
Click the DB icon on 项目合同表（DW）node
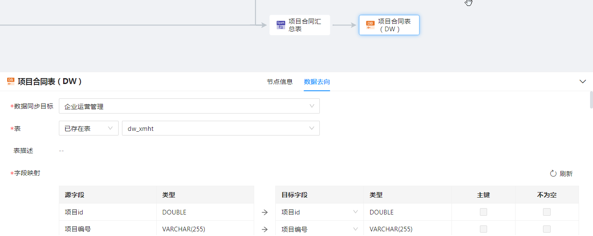tap(370, 25)
